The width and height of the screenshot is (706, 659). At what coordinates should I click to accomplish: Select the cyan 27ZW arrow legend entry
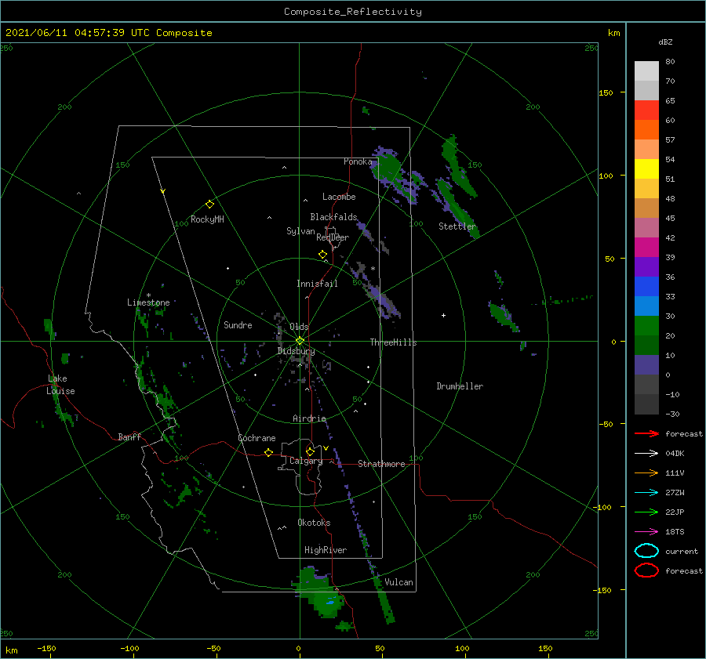pyautogui.click(x=646, y=493)
